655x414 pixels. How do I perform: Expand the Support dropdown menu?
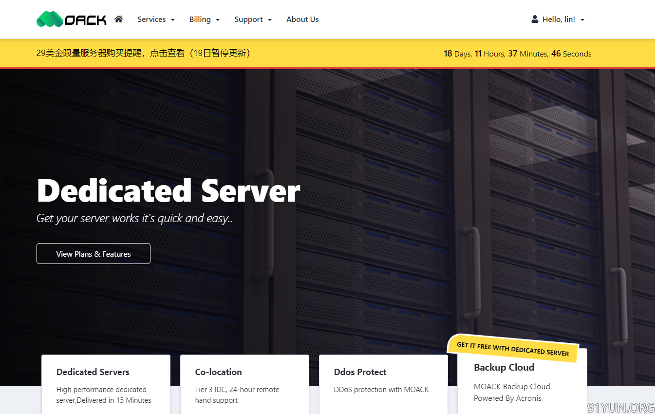(x=253, y=19)
